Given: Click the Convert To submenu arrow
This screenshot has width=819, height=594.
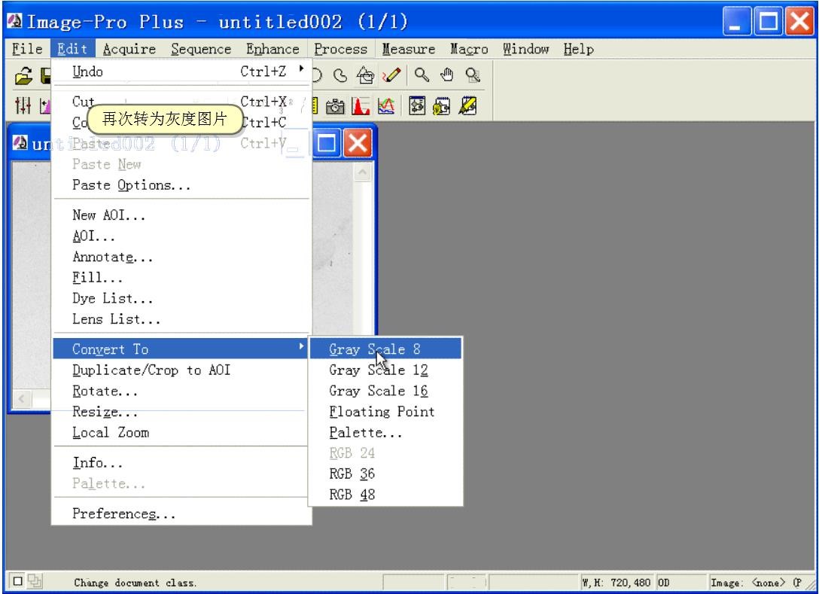Looking at the screenshot, I should tap(301, 347).
